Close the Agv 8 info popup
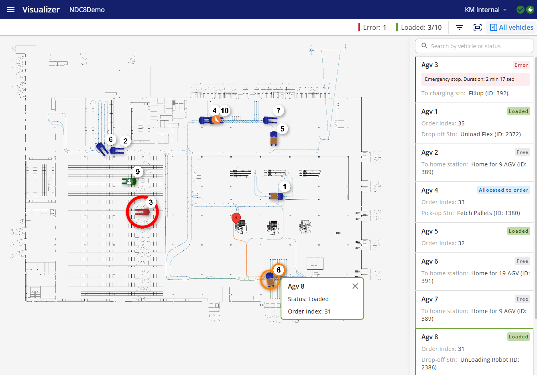 355,286
